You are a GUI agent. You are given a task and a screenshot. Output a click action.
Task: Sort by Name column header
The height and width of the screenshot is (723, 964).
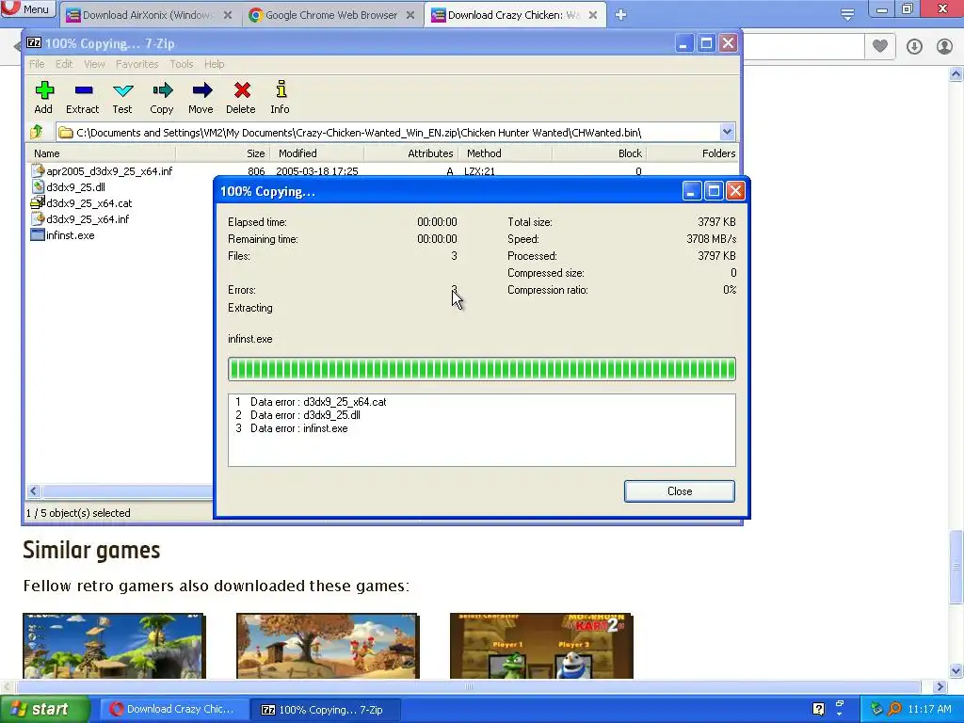[x=101, y=153]
